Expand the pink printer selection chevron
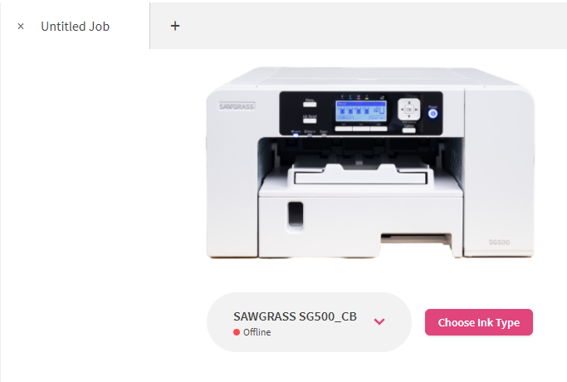Viewport: 567px width, 382px height. pos(379,321)
